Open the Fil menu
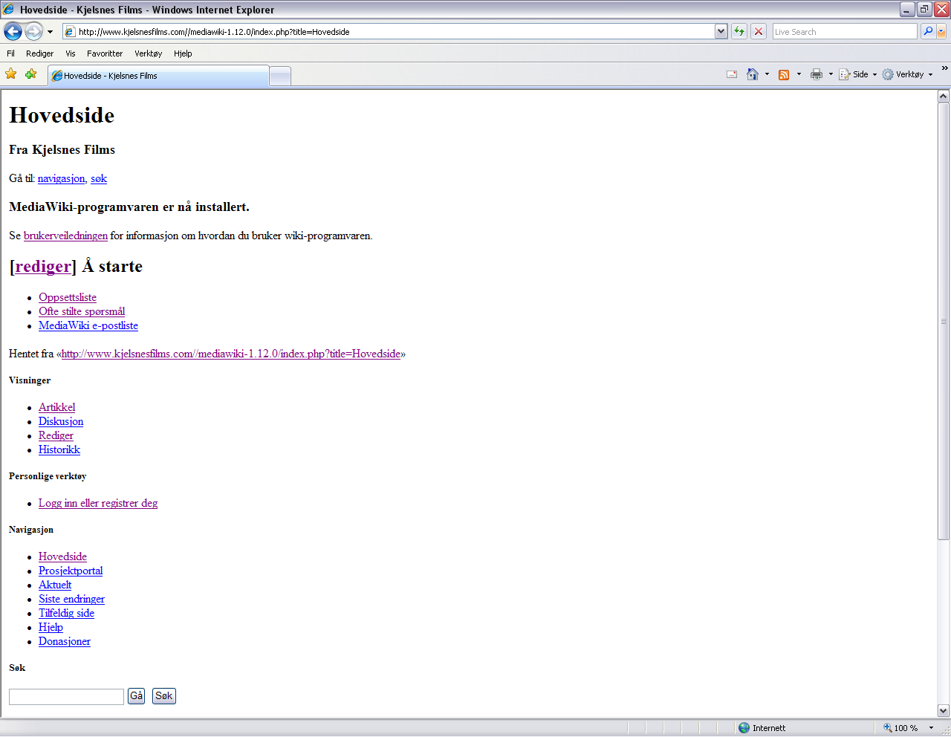 10,53
